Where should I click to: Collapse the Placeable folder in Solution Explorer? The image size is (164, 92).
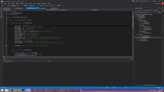139,21
